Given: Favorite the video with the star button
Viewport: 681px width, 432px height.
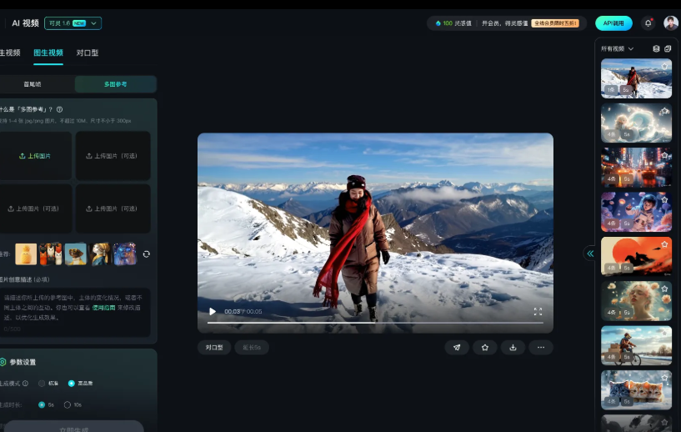Looking at the screenshot, I should pyautogui.click(x=484, y=347).
